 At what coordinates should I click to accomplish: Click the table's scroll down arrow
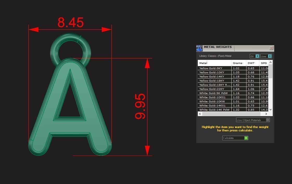click(x=271, y=110)
